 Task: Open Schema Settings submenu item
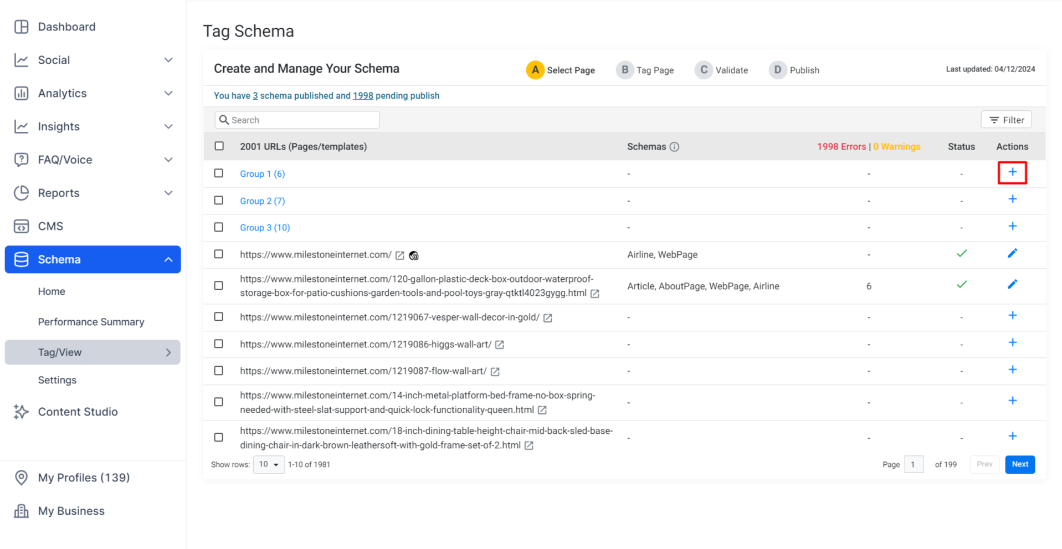click(x=57, y=380)
